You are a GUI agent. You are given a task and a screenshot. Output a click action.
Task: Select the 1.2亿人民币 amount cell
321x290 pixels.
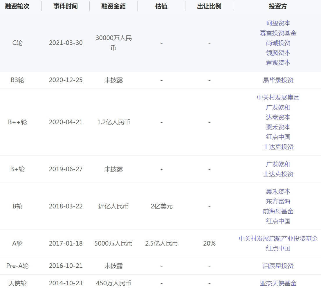click(113, 122)
